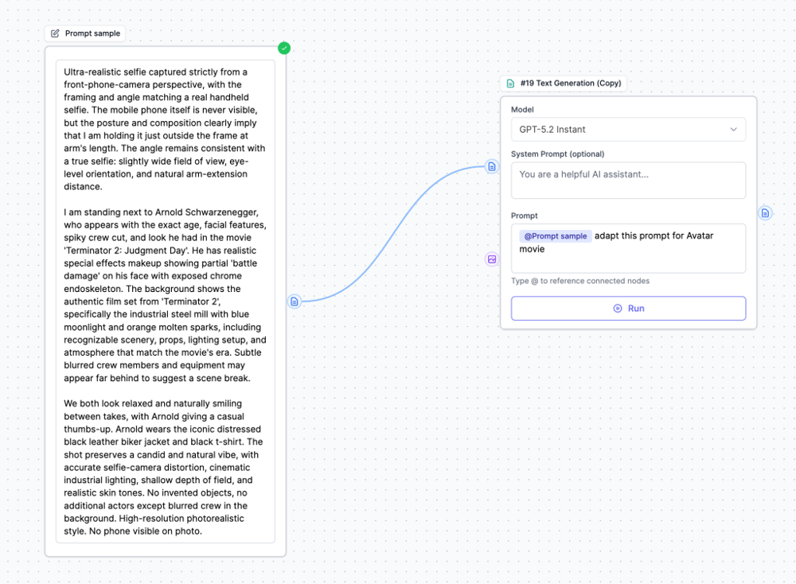Open the GPT-5.2 Instant model dropdown
796x584 pixels.
click(x=627, y=130)
